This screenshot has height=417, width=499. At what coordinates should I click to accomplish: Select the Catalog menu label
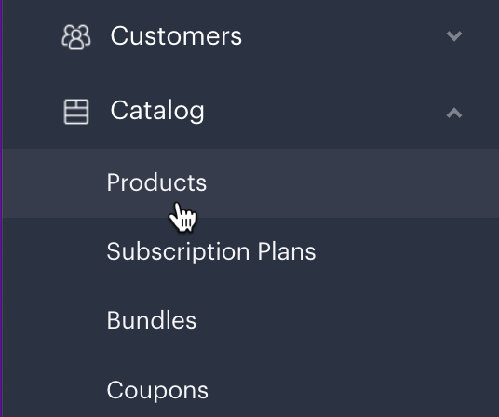tap(157, 111)
